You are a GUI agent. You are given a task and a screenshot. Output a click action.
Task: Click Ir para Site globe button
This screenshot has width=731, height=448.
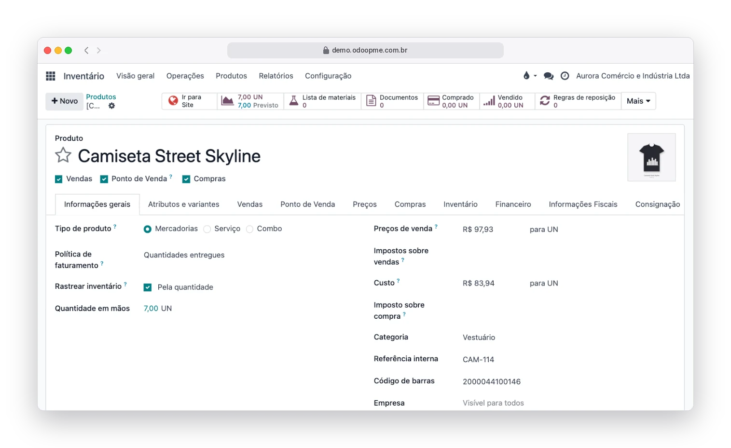pyautogui.click(x=190, y=101)
